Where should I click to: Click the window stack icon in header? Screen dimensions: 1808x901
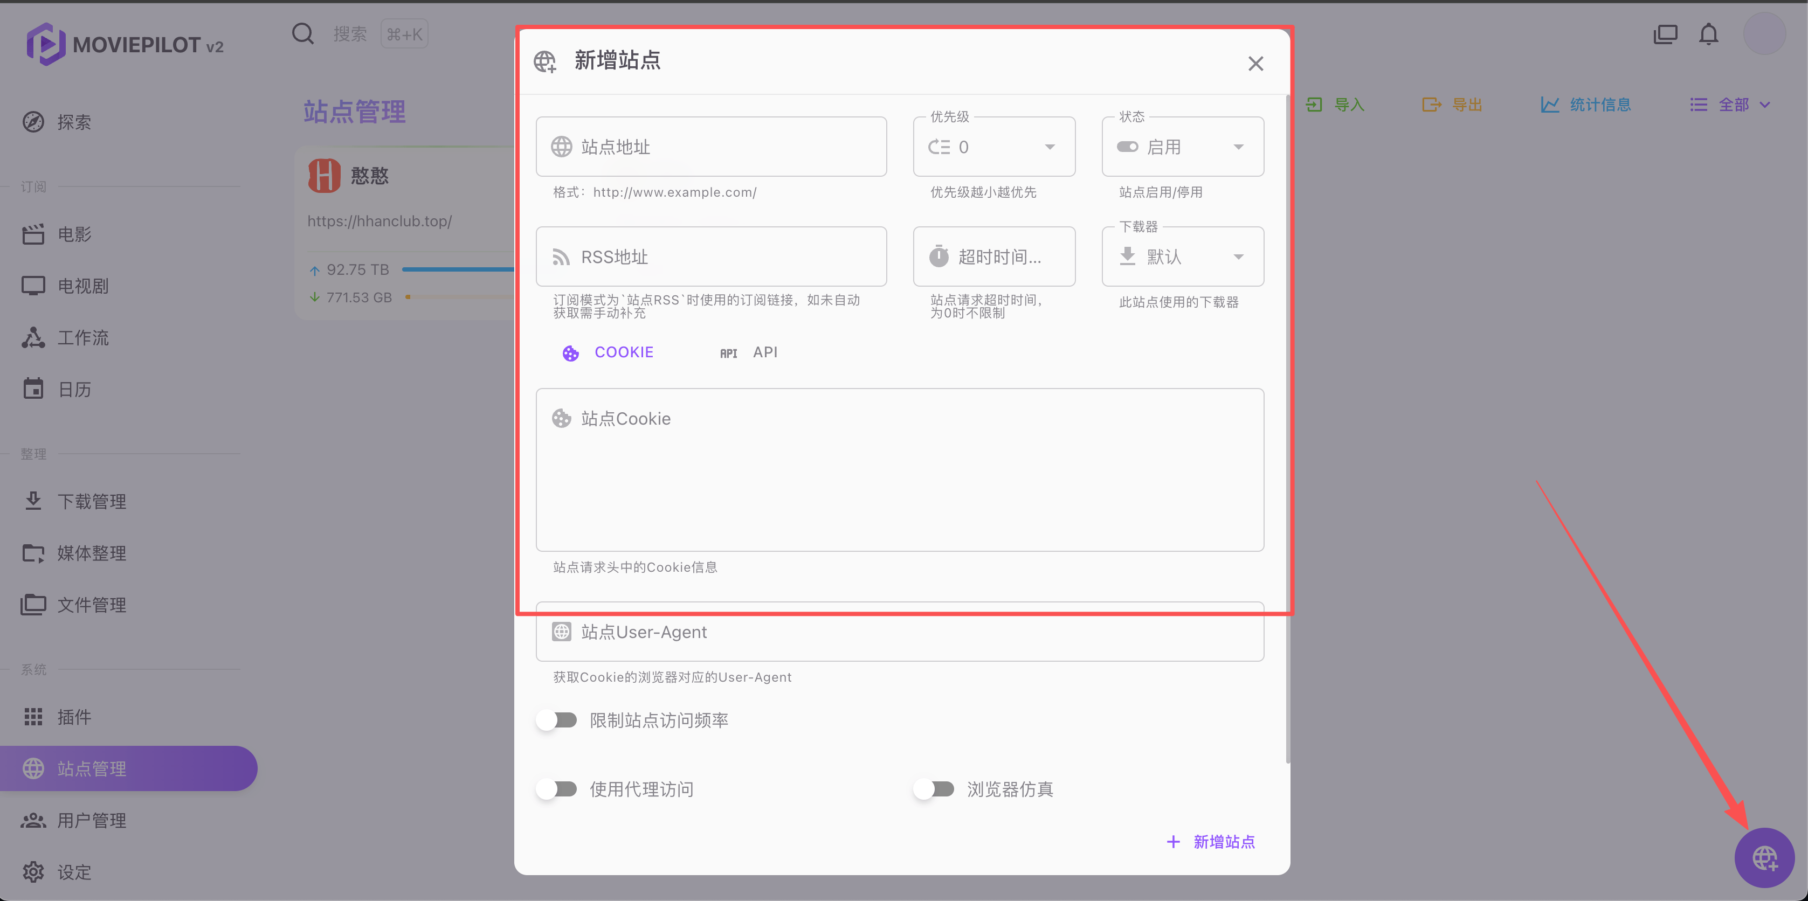coord(1665,34)
